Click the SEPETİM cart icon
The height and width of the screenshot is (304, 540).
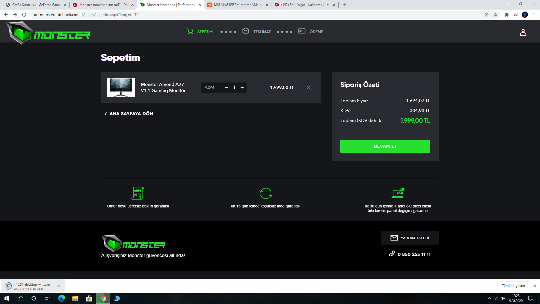(190, 31)
